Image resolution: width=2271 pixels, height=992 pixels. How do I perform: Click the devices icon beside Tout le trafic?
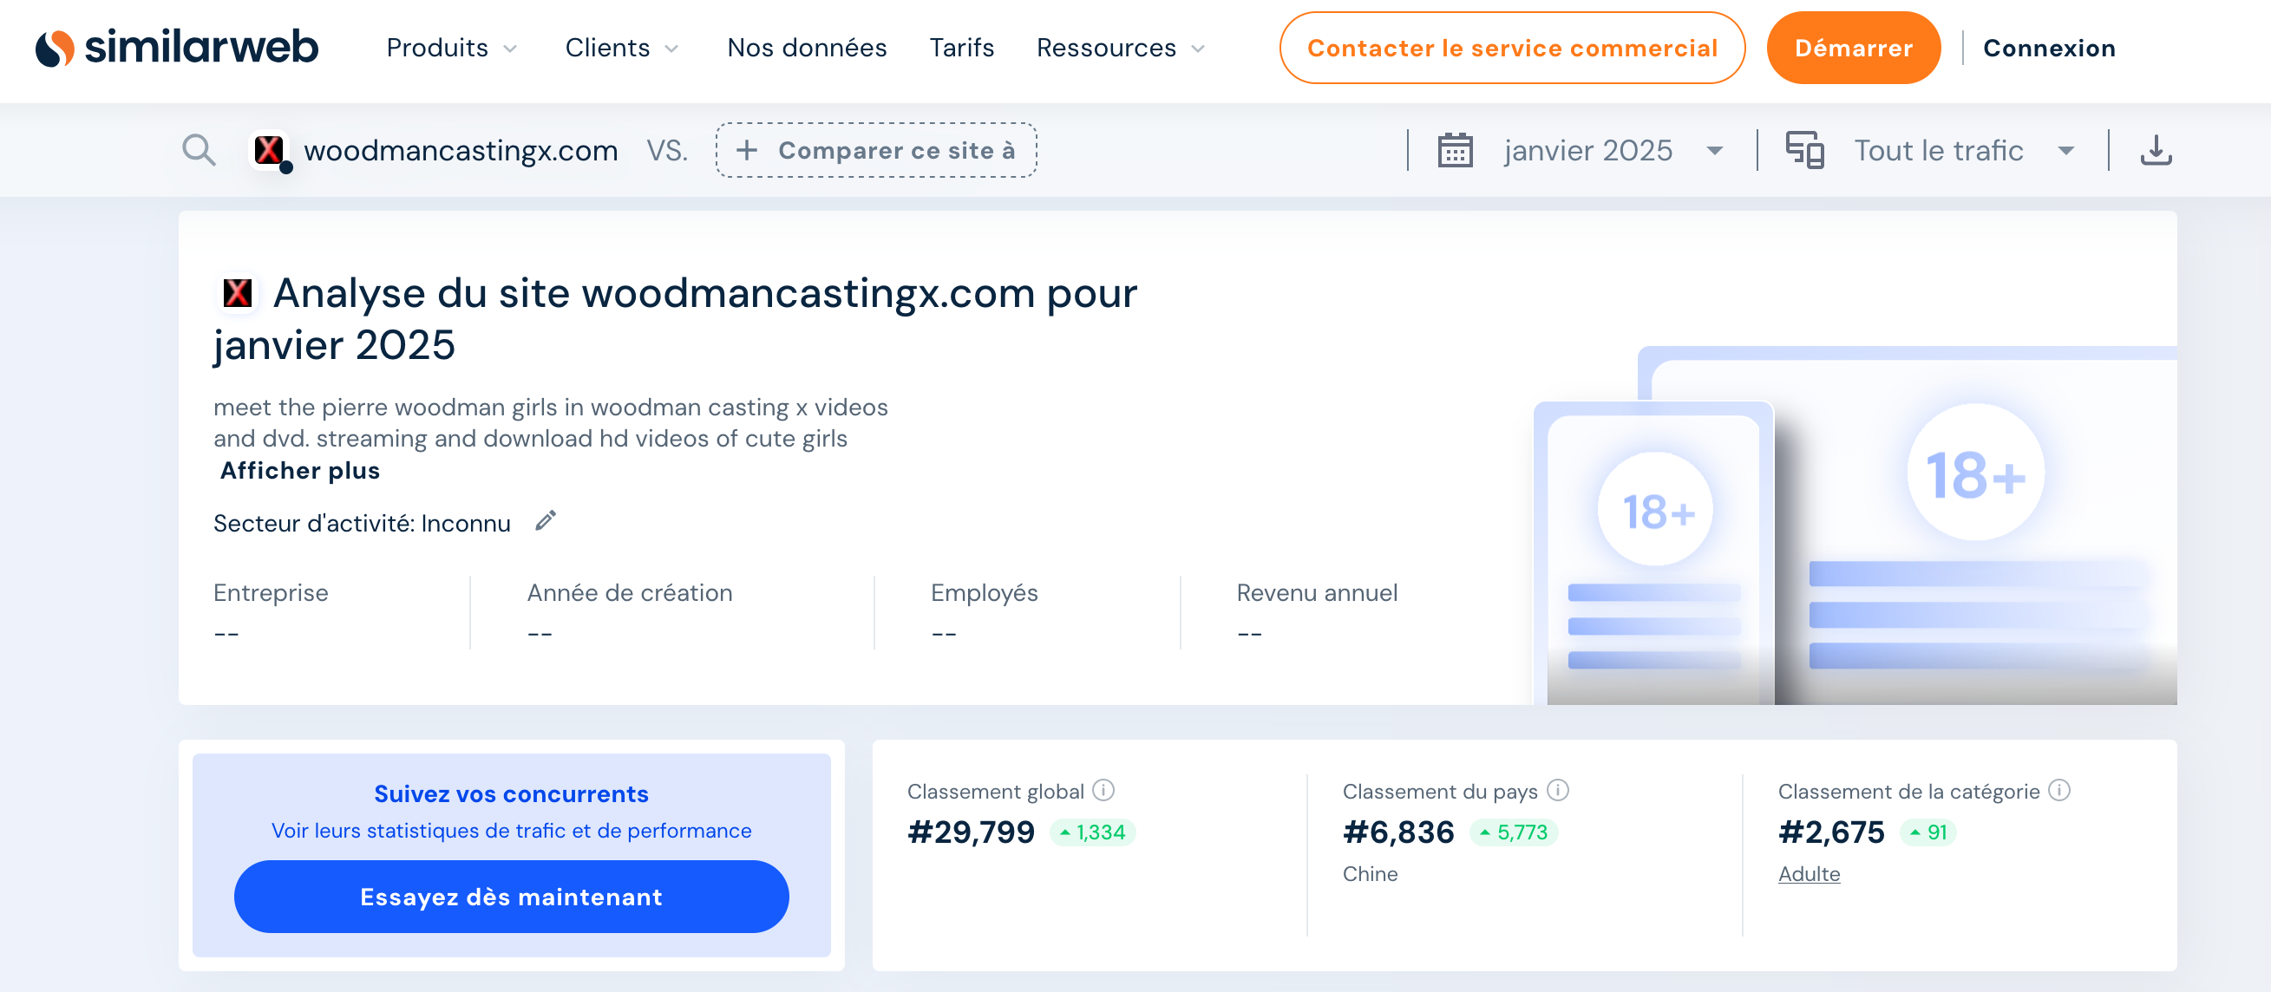(1803, 151)
